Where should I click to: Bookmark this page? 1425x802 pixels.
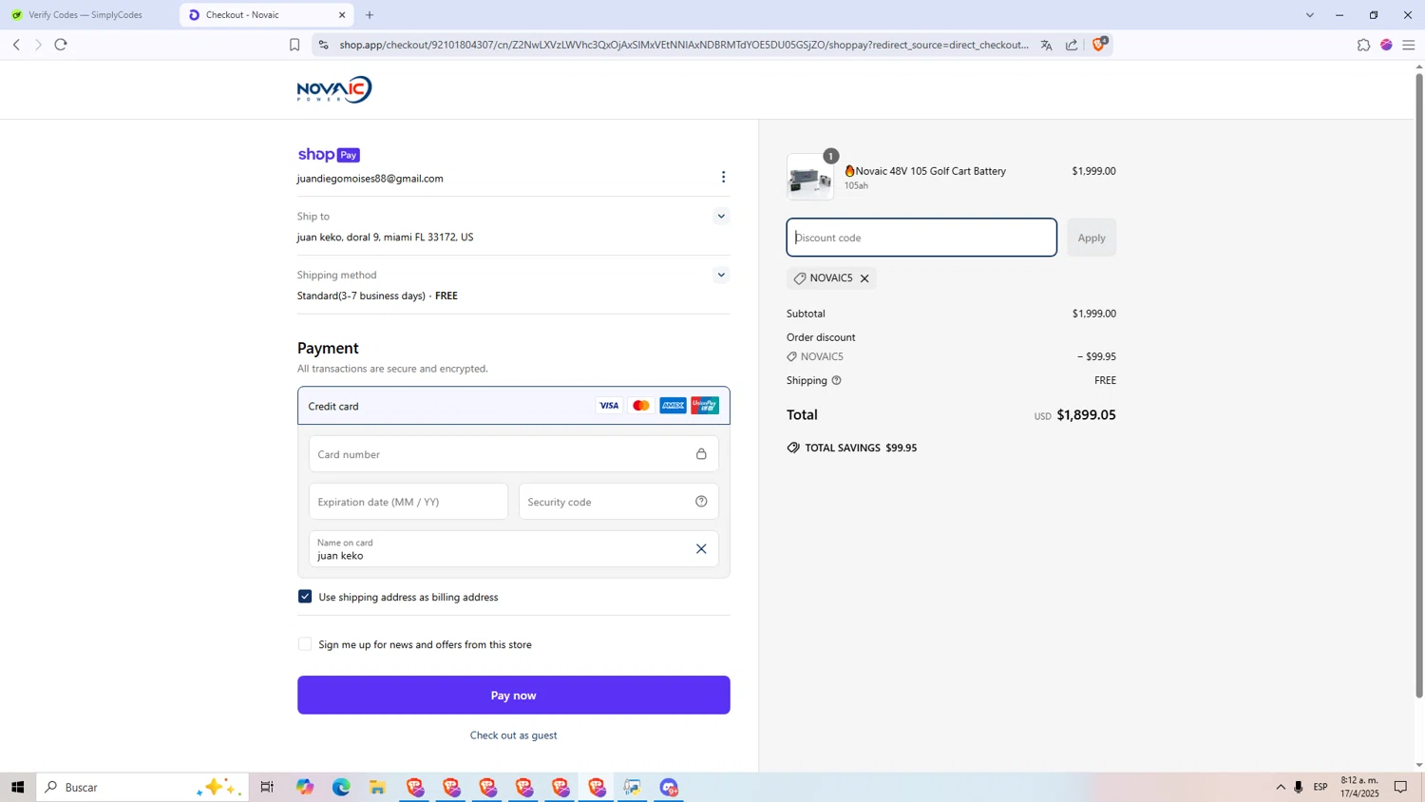point(294,45)
